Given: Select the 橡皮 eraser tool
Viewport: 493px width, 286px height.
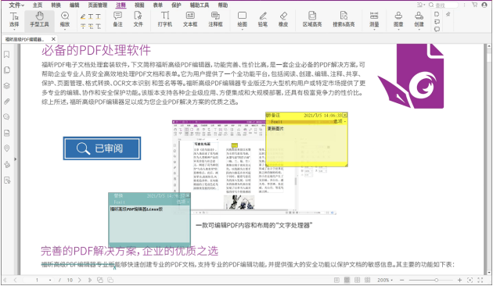Looking at the screenshot, I should point(283,20).
